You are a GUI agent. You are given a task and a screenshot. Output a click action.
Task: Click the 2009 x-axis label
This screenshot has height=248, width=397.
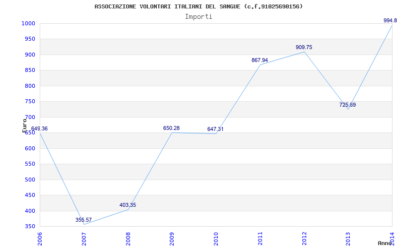coord(172,239)
